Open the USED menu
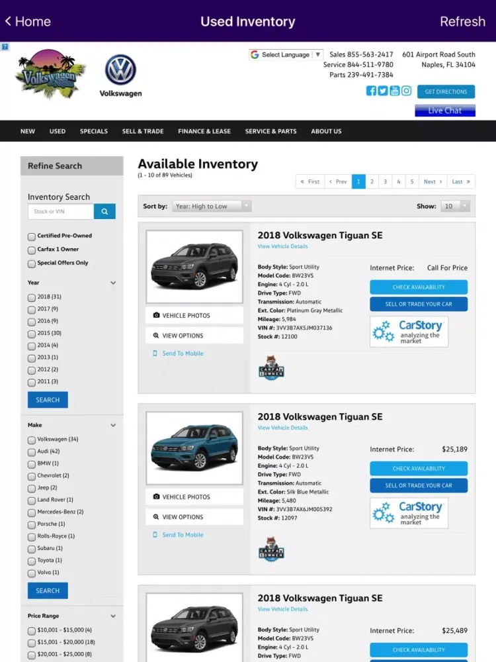Viewport: 496px width, 662px height. tap(58, 131)
